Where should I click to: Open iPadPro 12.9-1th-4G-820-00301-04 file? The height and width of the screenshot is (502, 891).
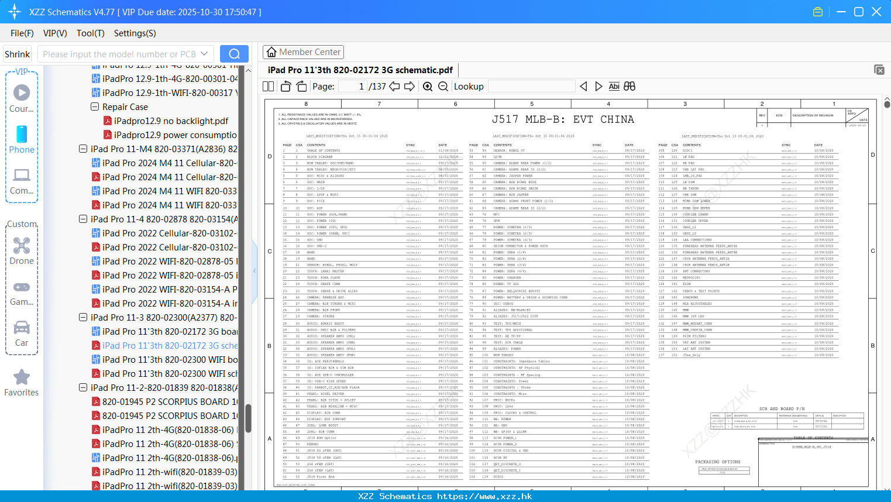(164, 79)
